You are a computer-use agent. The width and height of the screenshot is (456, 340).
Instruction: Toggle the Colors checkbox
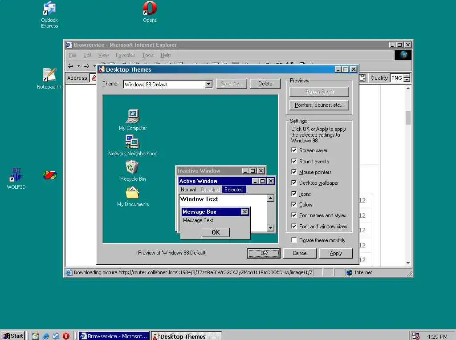(x=294, y=204)
